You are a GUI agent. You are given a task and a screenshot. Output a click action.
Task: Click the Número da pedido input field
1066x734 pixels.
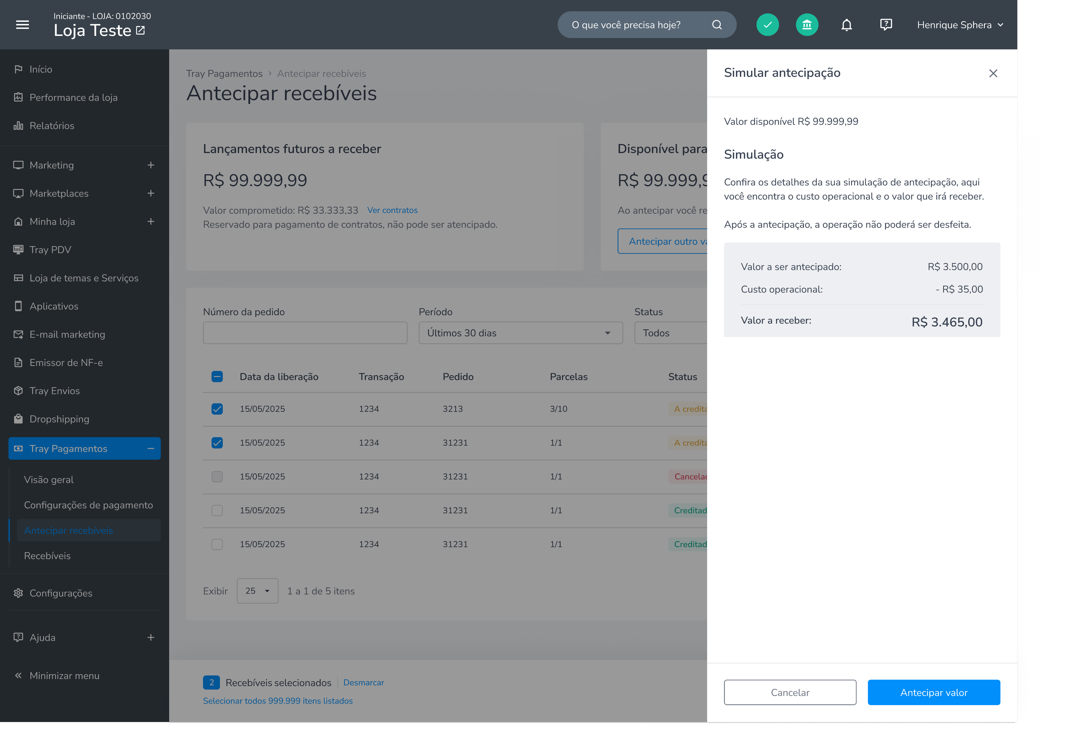tap(305, 333)
